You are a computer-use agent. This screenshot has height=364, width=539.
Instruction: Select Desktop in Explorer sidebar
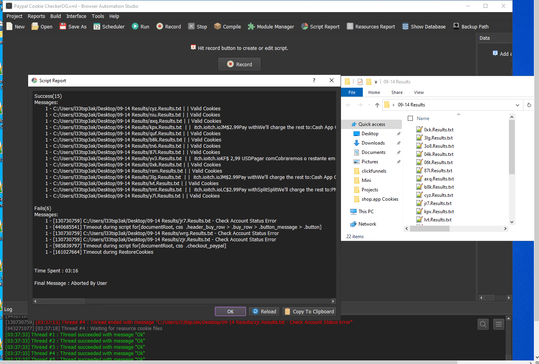tap(370, 134)
